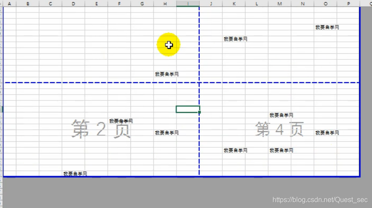The width and height of the screenshot is (372, 208).
Task: Select column M header
Action: coord(280,3)
